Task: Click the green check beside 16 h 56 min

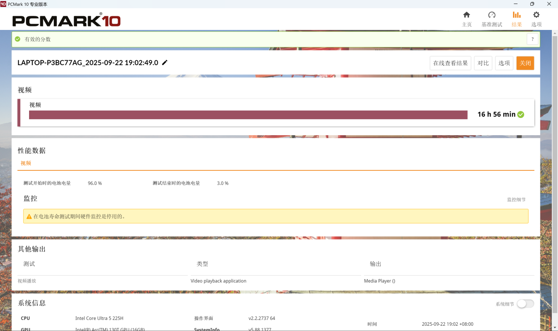Action: (521, 114)
